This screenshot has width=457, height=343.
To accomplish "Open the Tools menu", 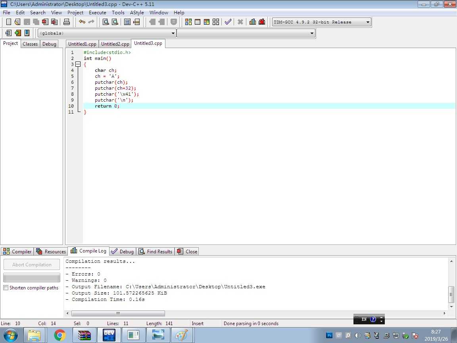I will click(x=118, y=13).
